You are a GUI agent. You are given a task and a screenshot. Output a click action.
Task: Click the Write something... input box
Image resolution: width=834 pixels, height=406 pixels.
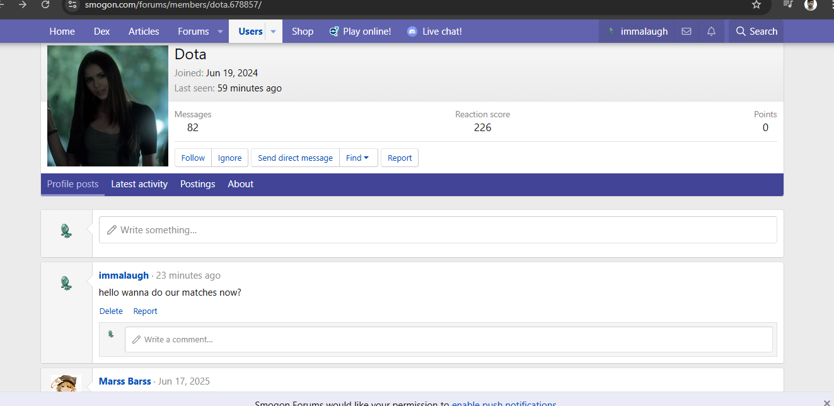438,230
